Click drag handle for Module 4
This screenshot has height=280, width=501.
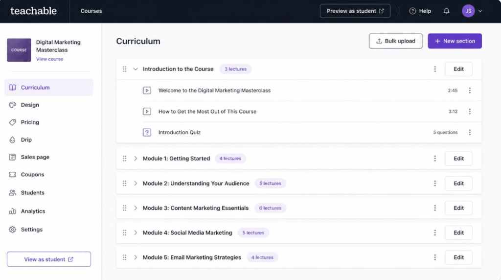pos(125,233)
